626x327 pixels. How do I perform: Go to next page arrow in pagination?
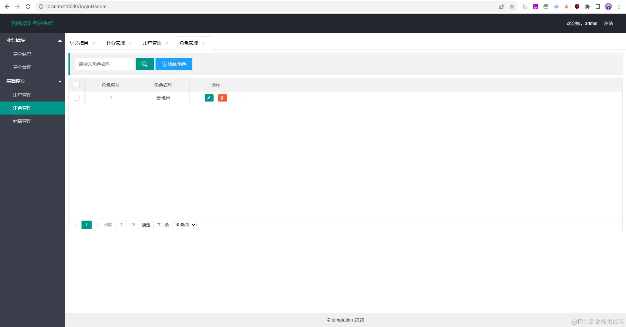[97, 225]
